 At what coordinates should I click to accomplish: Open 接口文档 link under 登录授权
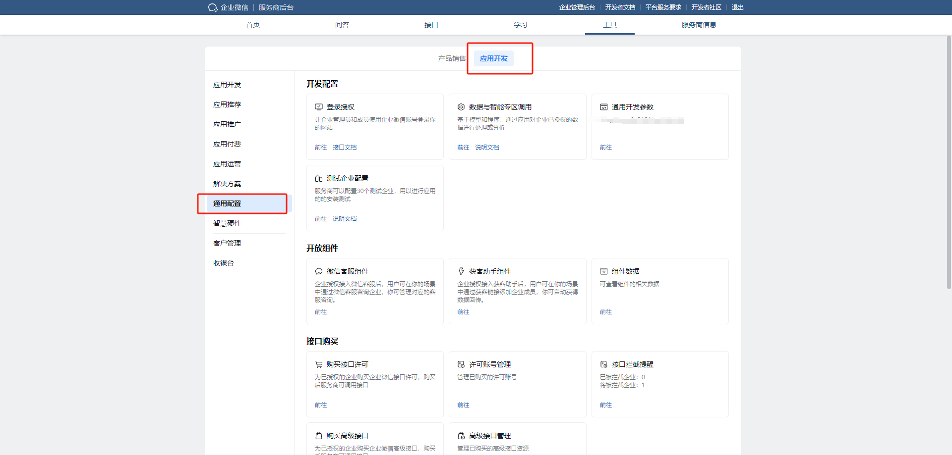point(344,148)
